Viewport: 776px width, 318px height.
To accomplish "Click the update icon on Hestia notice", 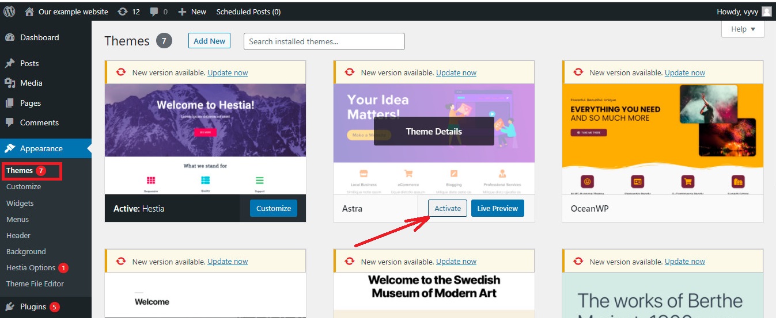I will (x=121, y=72).
